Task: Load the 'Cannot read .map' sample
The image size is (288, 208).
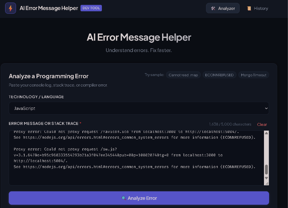Action: (x=183, y=75)
